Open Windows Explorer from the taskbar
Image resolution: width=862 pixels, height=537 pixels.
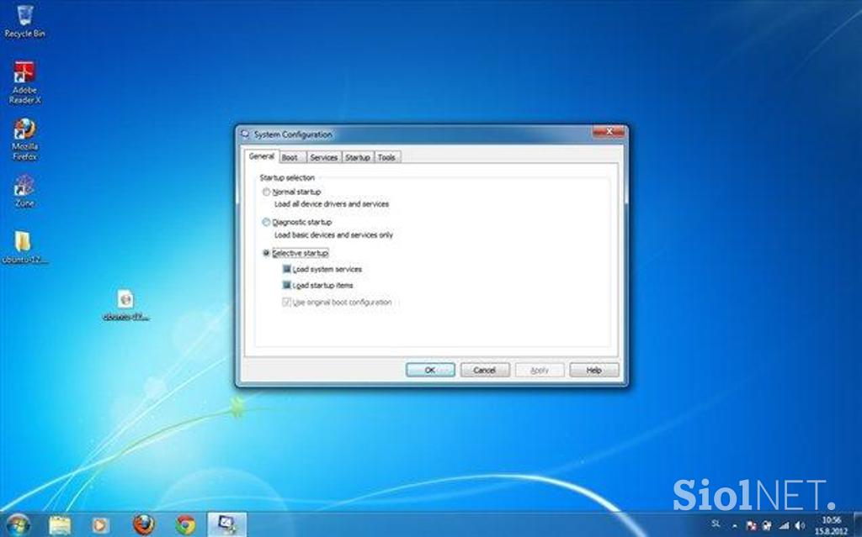tap(60, 524)
